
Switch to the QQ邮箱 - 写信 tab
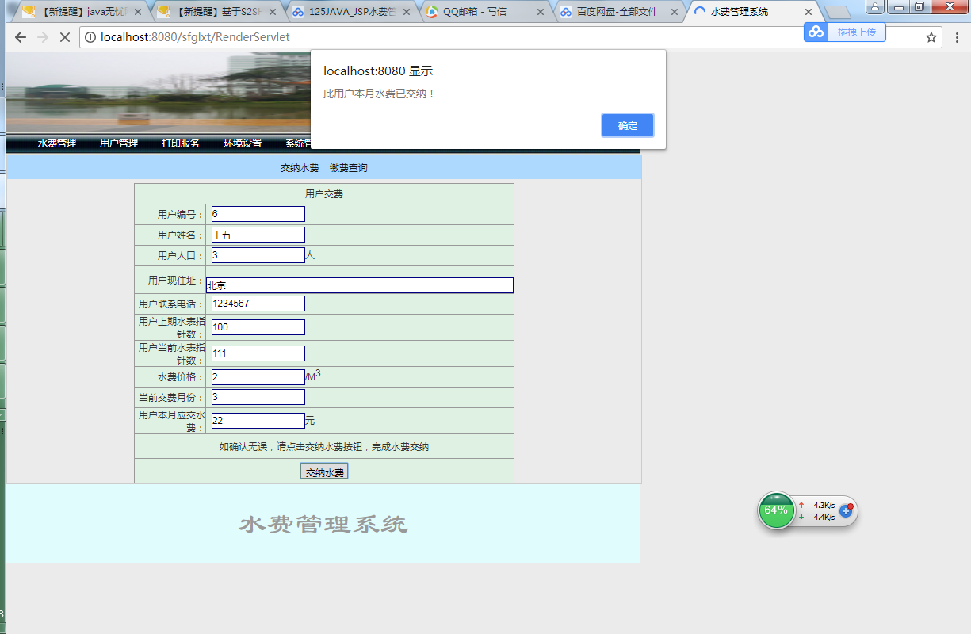point(485,12)
